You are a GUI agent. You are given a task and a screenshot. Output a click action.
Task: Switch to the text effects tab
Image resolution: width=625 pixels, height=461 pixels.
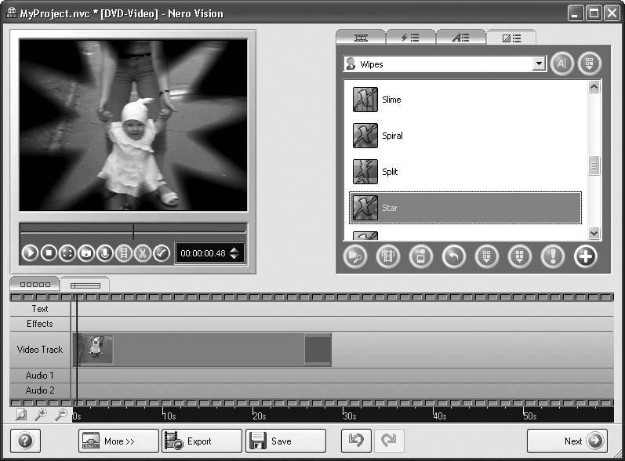[x=460, y=37]
